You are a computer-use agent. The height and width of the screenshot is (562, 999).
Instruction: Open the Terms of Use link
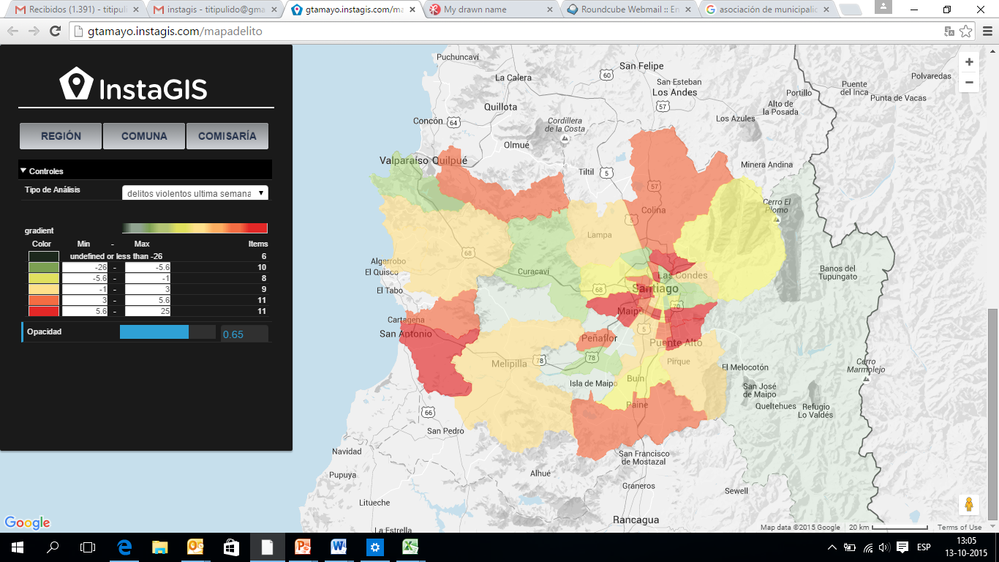pyautogui.click(x=960, y=526)
